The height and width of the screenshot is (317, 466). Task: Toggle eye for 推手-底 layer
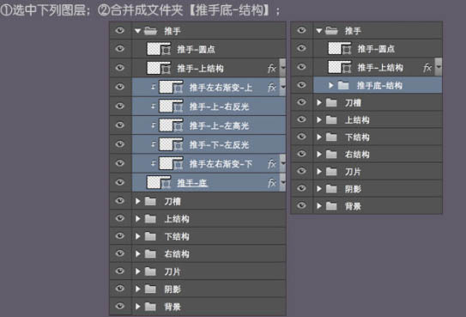pyautogui.click(x=120, y=182)
